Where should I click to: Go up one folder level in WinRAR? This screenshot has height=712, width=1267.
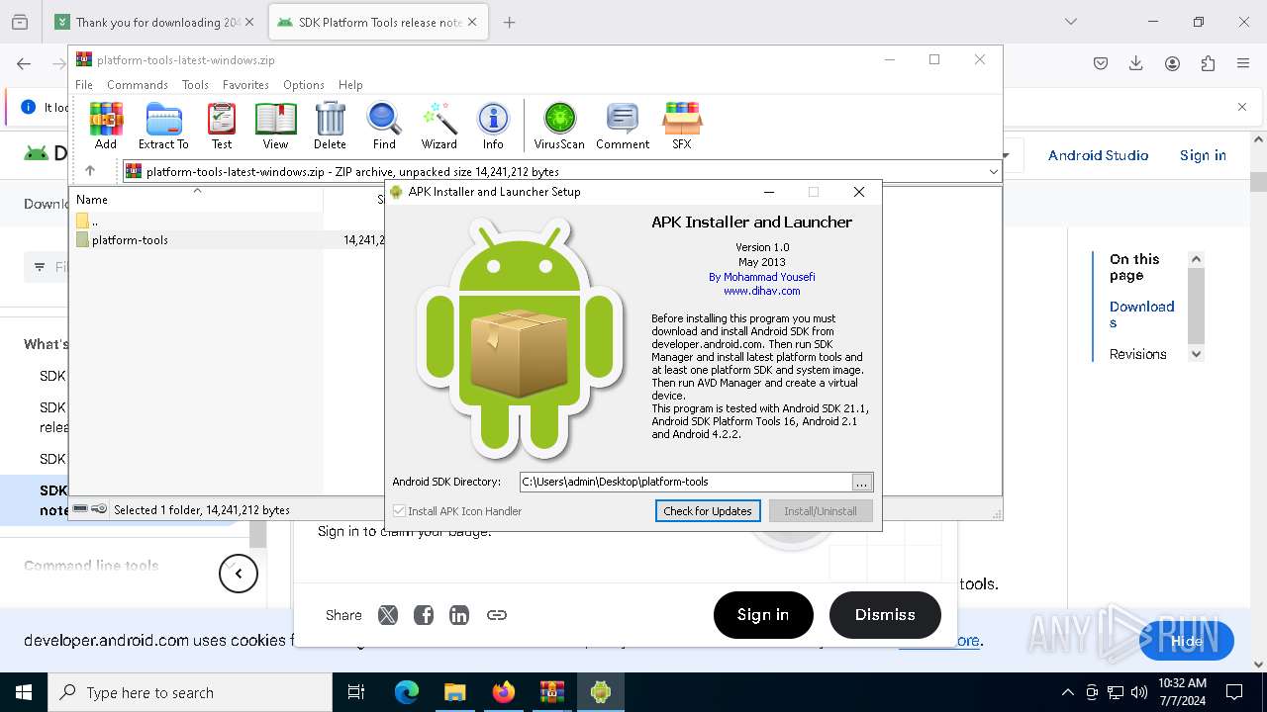tap(90, 171)
